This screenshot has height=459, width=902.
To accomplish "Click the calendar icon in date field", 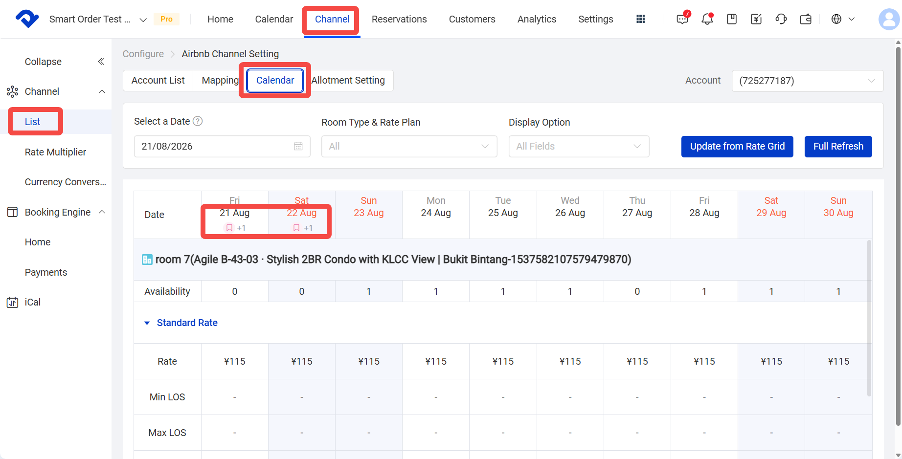I will coord(298,146).
